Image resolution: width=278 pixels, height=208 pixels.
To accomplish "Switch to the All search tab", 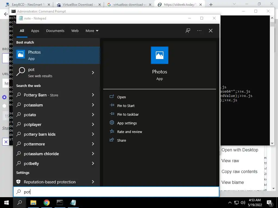I will [x=22, y=31].
